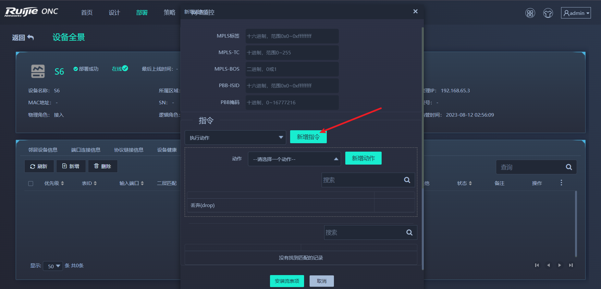Click the 部署成功 status check icon
This screenshot has height=289, width=601.
click(x=76, y=69)
